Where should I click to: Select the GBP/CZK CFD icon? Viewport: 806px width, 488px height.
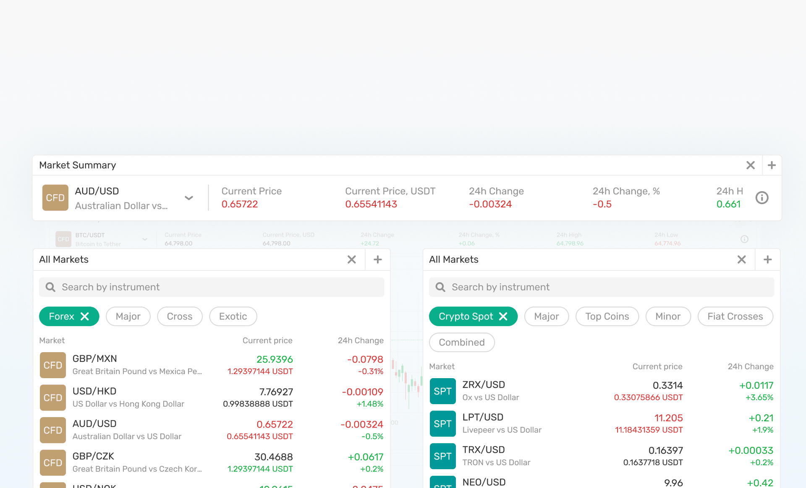point(53,462)
